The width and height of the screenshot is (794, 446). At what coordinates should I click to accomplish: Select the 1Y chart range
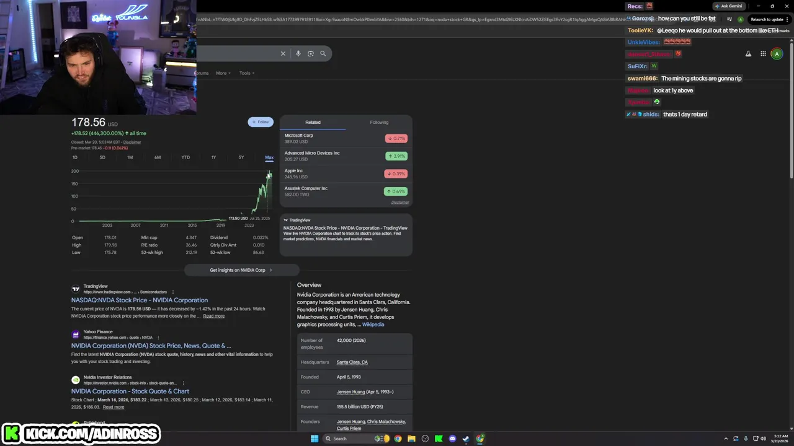213,157
